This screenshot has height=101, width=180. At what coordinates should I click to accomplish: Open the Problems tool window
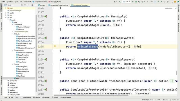coord(27,97)
